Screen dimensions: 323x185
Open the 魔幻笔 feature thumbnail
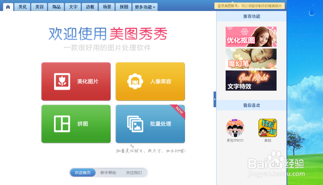pos(251,59)
